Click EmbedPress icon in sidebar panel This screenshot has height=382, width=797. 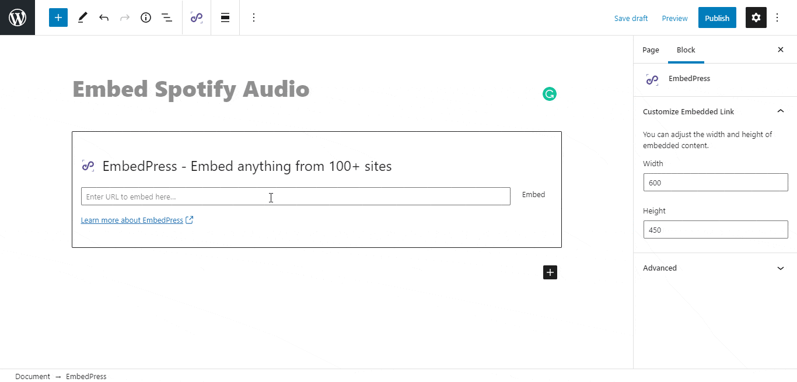coord(652,79)
